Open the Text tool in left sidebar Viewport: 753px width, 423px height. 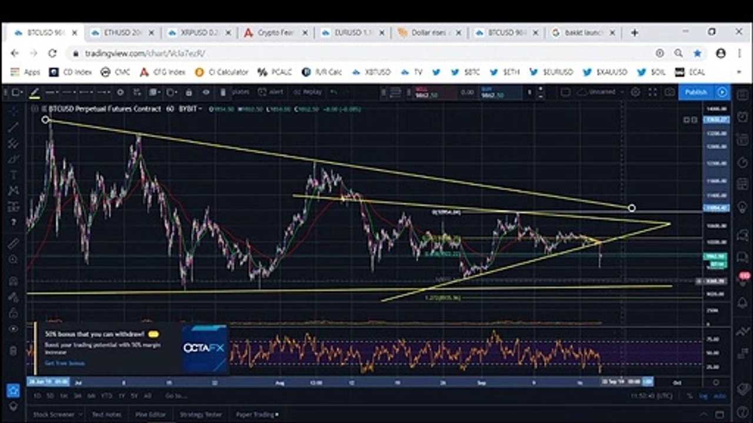(13, 174)
